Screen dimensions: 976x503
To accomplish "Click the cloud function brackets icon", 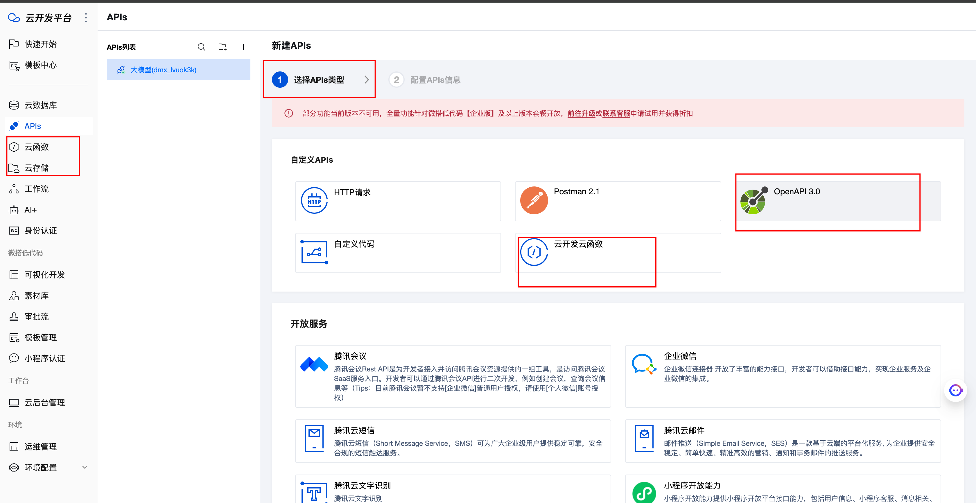I will pyautogui.click(x=534, y=252).
